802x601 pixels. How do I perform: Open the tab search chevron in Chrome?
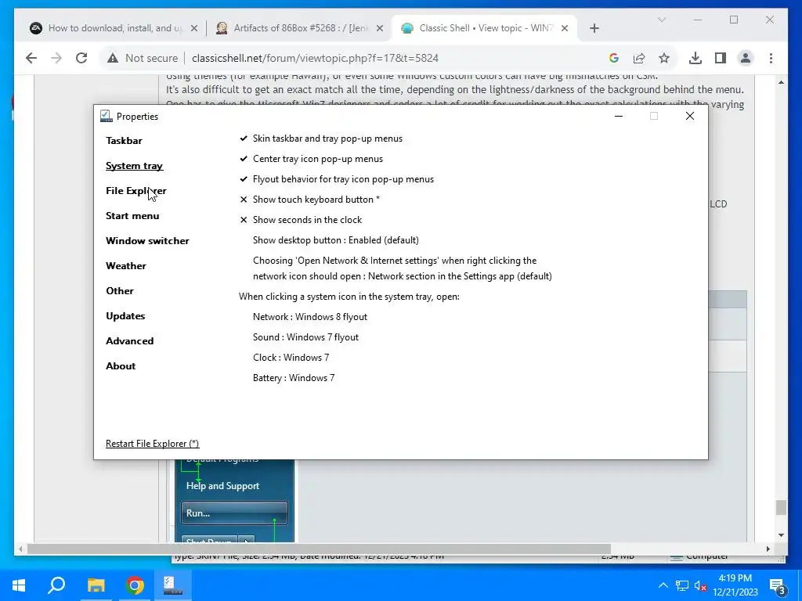[661, 20]
